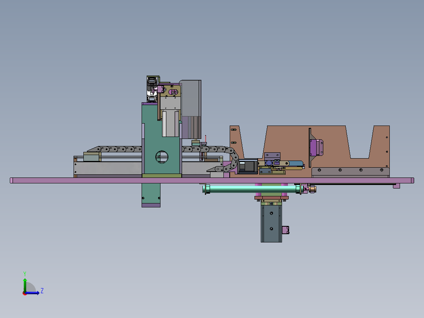Click the blue Z axis of the triad

click(x=33, y=293)
